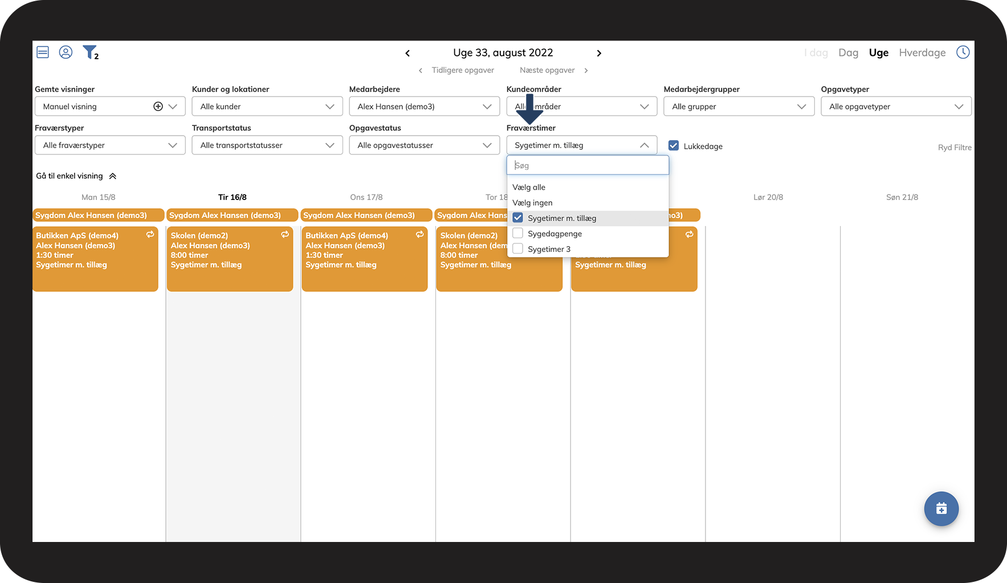This screenshot has width=1007, height=583.
Task: Open Monday Sygdom Alex Hansen banner
Action: (99, 215)
